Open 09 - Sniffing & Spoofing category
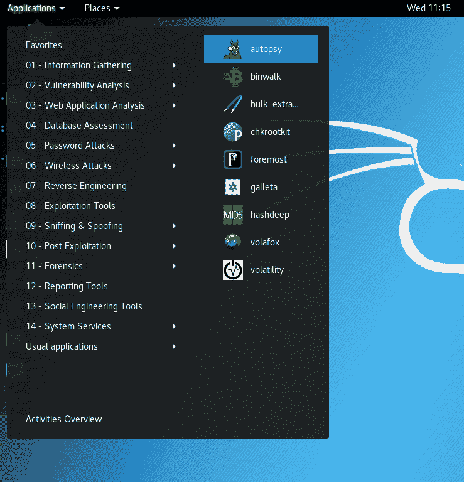Screen dimensions: 464x482 click(75, 226)
